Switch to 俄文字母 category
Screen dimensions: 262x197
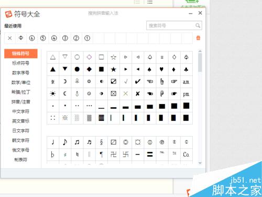(x=21, y=150)
